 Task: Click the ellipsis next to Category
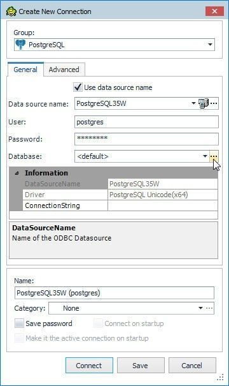click(x=209, y=308)
